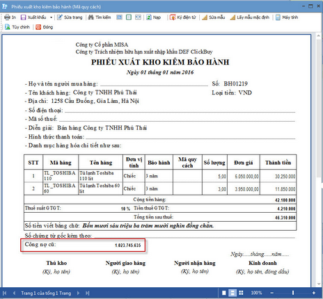
Task: Click the fit-width icon left of Nạp
Action: (138, 17)
